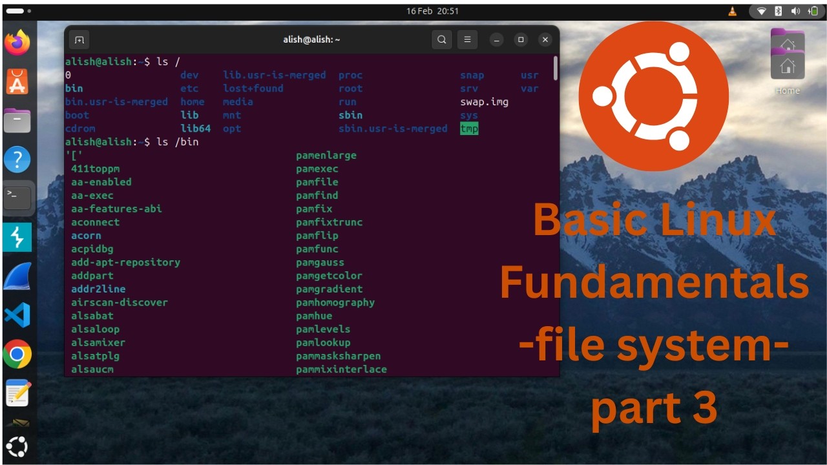Open the terminal hamburger menu
Image resolution: width=827 pixels, height=465 pixels.
(468, 39)
